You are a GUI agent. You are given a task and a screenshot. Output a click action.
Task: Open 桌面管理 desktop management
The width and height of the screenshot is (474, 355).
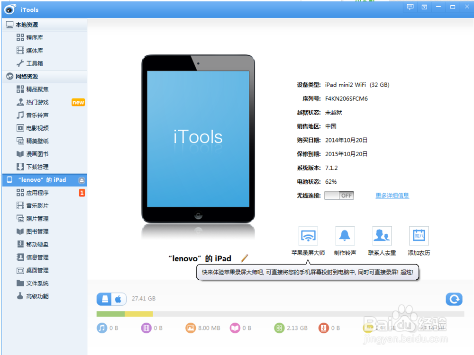(x=37, y=270)
